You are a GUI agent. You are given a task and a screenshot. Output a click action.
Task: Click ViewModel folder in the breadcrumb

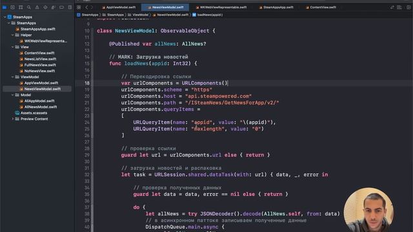pos(138,15)
